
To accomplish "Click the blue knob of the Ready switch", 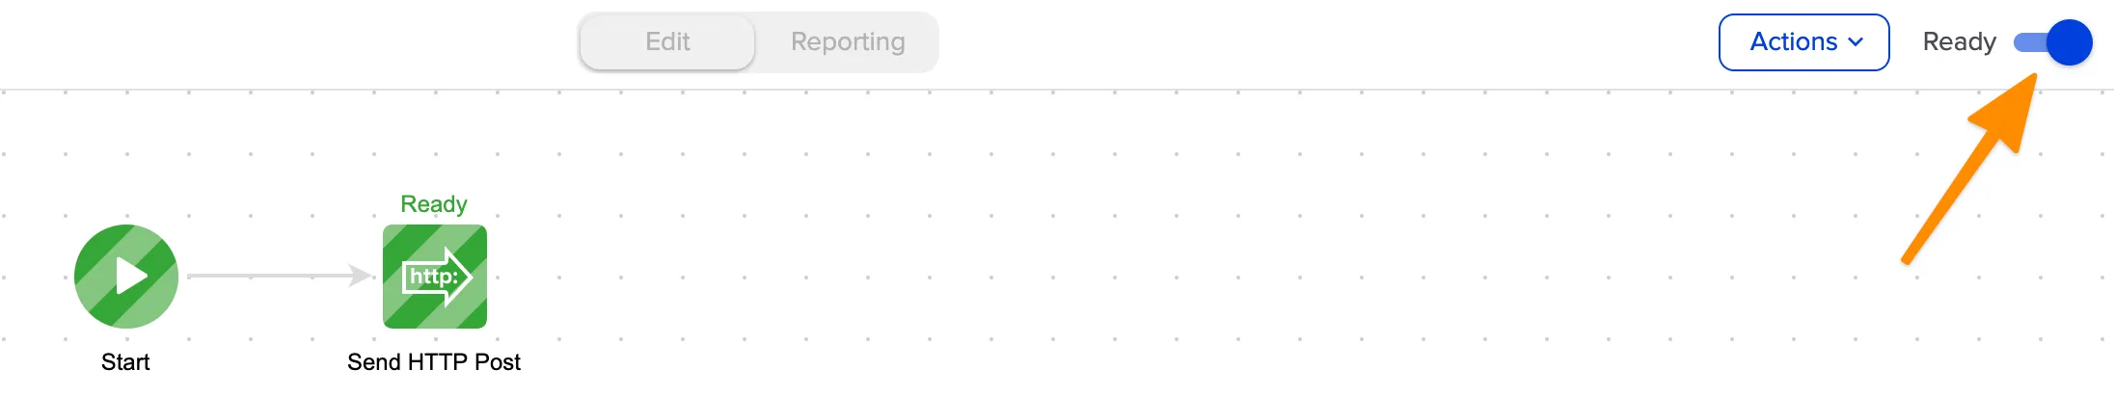I will (x=2069, y=42).
